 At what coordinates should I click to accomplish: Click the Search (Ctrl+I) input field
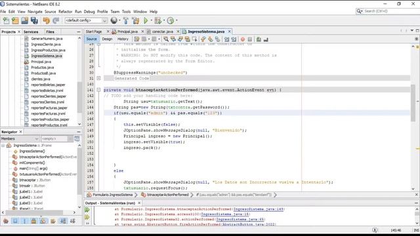coord(391,11)
